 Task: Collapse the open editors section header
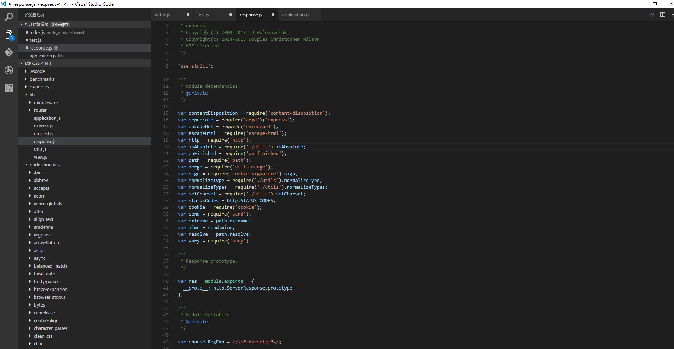84,24
